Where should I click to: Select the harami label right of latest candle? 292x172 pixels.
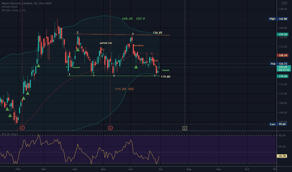coord(165,70)
